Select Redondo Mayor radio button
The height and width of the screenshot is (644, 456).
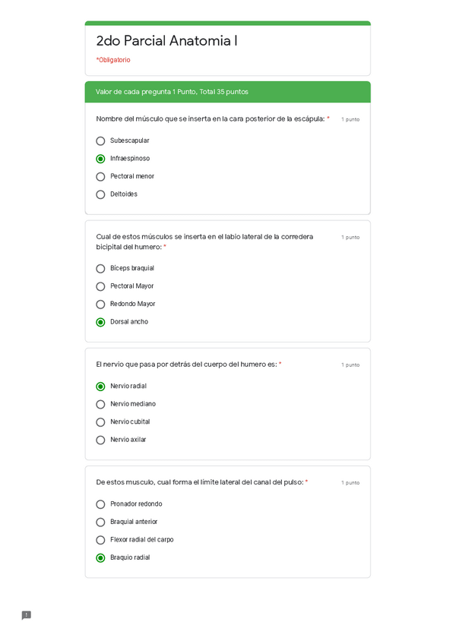click(100, 305)
